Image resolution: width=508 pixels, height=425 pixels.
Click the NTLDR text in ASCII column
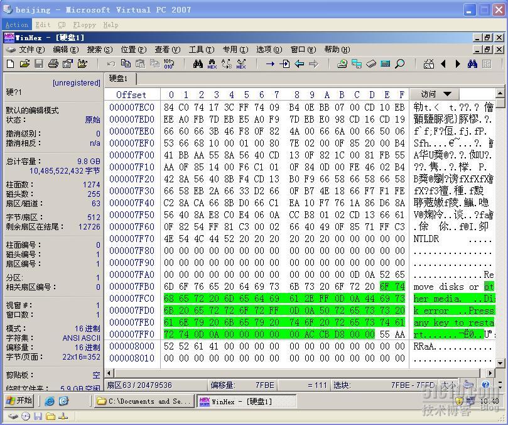pyautogui.click(x=426, y=239)
